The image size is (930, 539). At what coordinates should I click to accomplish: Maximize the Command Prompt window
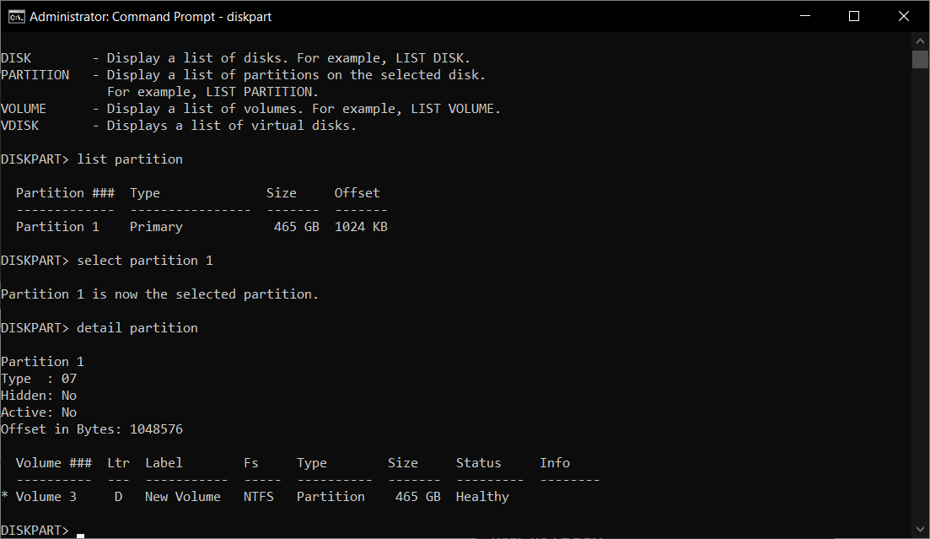pyautogui.click(x=853, y=16)
